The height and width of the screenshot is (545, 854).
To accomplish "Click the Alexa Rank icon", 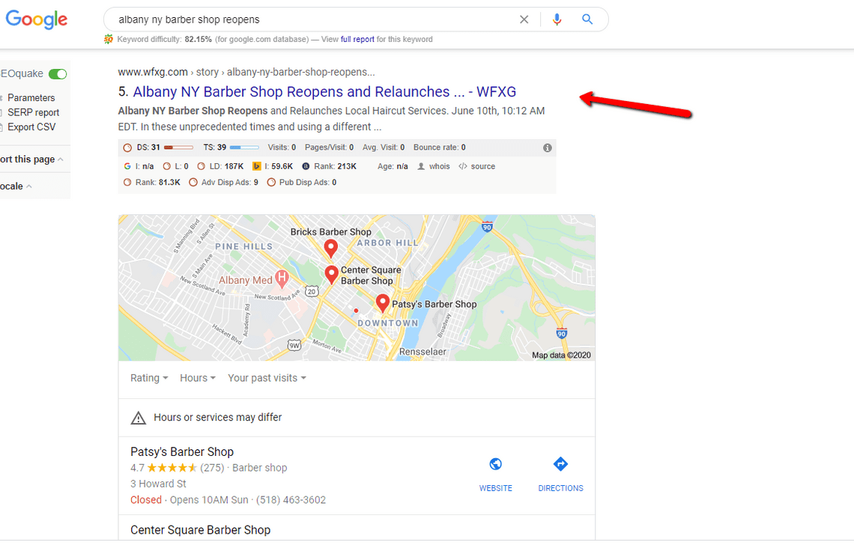I will click(306, 166).
